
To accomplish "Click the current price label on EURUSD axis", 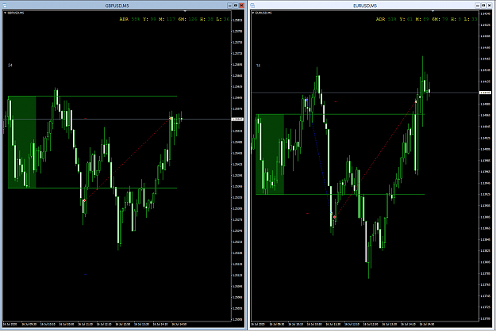I will tap(485, 93).
